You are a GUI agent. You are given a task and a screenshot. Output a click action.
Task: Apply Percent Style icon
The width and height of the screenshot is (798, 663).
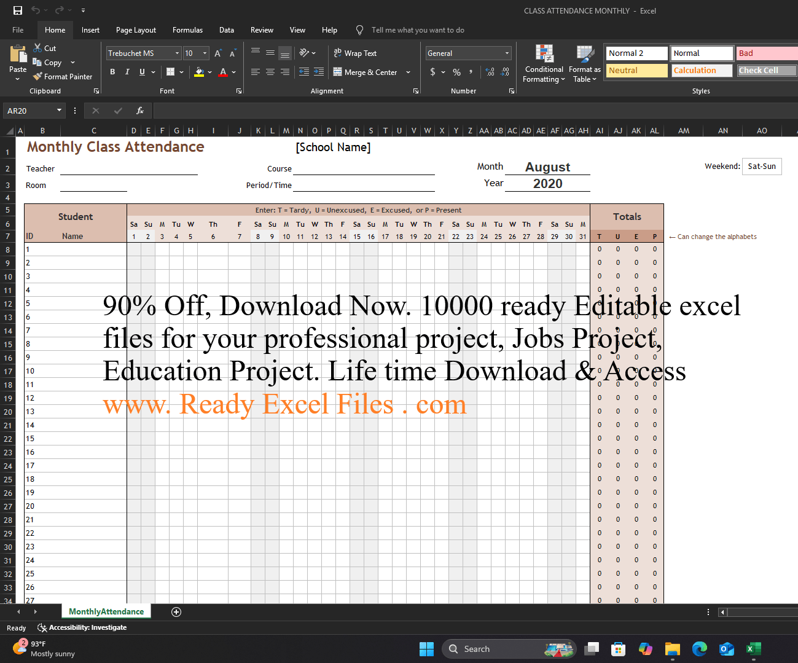point(456,72)
